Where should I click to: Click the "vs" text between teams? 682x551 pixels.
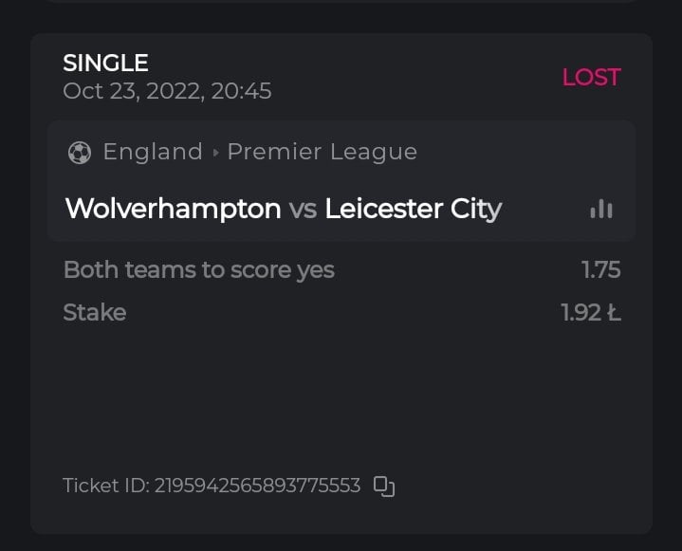tap(303, 209)
